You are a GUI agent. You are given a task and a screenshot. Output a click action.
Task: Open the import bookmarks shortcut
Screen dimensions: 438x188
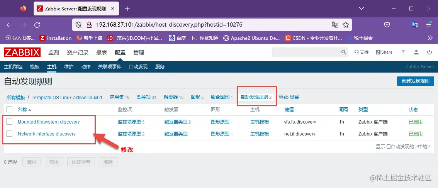click(x=20, y=38)
